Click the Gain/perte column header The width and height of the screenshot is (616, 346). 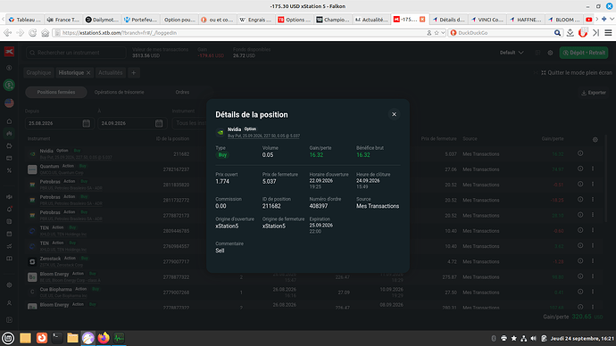tap(553, 139)
